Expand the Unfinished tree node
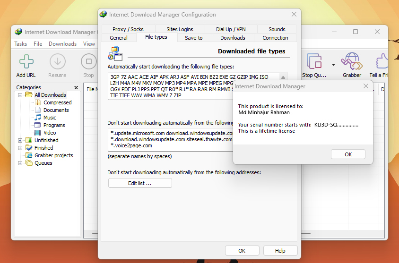This screenshot has width=399, height=263. (20, 140)
